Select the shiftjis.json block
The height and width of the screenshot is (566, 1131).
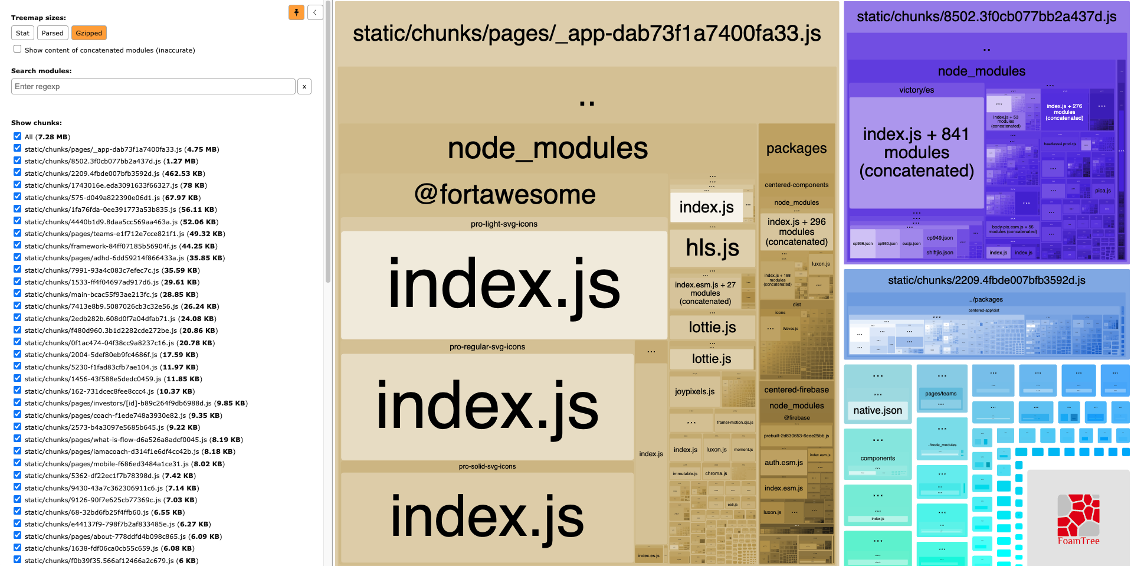click(939, 253)
